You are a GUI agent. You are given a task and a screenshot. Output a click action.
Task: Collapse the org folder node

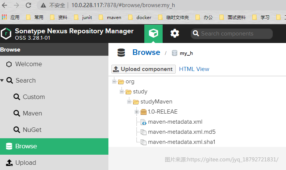114,81
